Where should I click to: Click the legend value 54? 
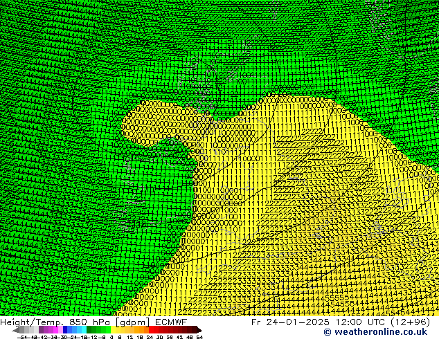click(199, 338)
